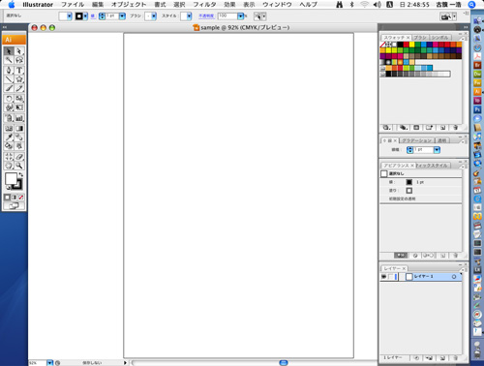This screenshot has width=484, height=366.
Task: Open the ブラシ dropdown in control bar
Action: 154,16
